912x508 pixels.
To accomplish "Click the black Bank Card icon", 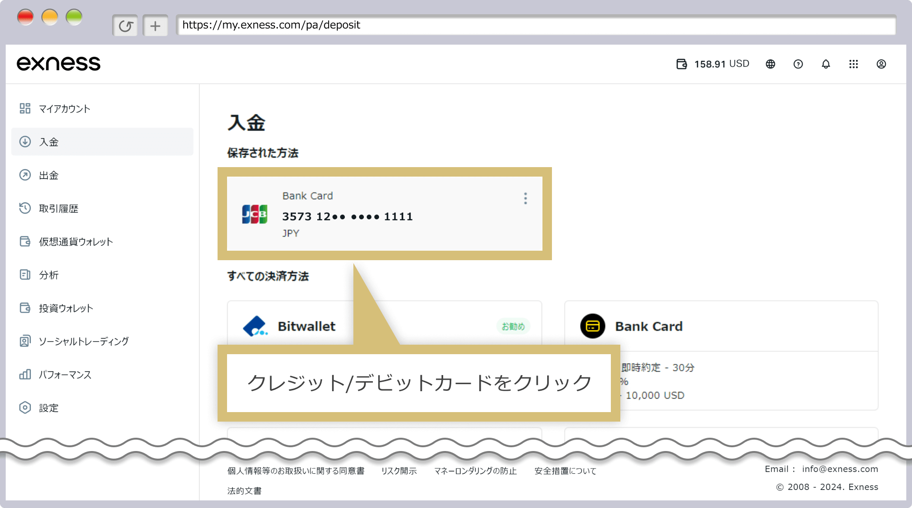I will tap(592, 326).
